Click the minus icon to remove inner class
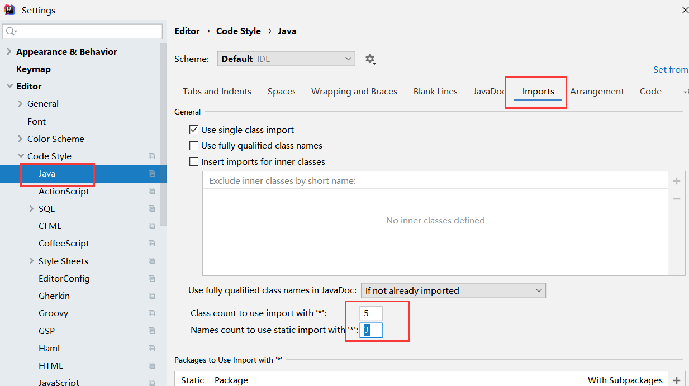This screenshot has height=386, width=689. tap(677, 199)
